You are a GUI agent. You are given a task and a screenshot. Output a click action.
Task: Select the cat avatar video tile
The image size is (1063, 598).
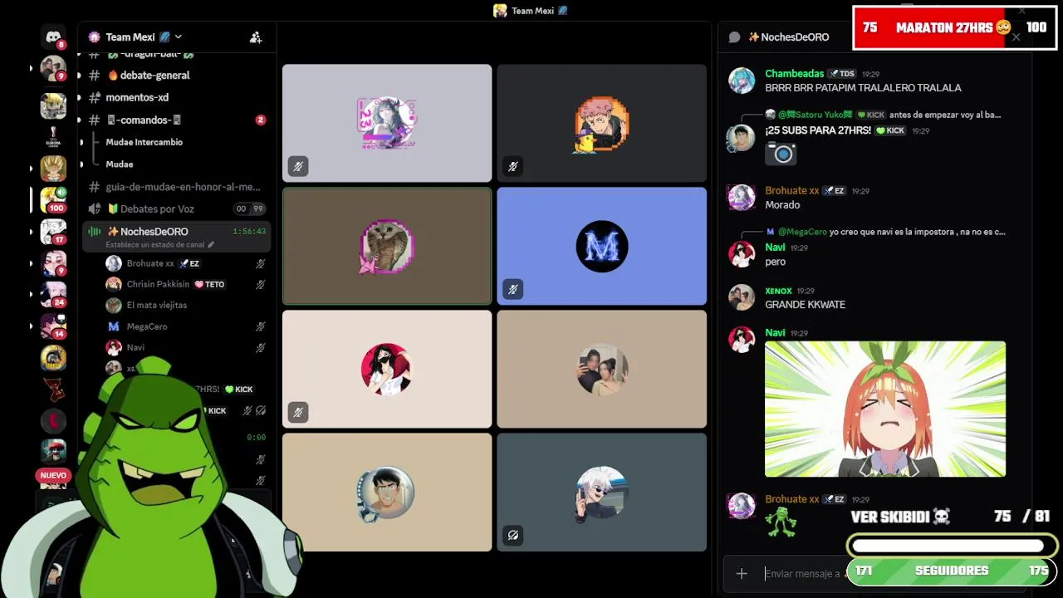(387, 246)
